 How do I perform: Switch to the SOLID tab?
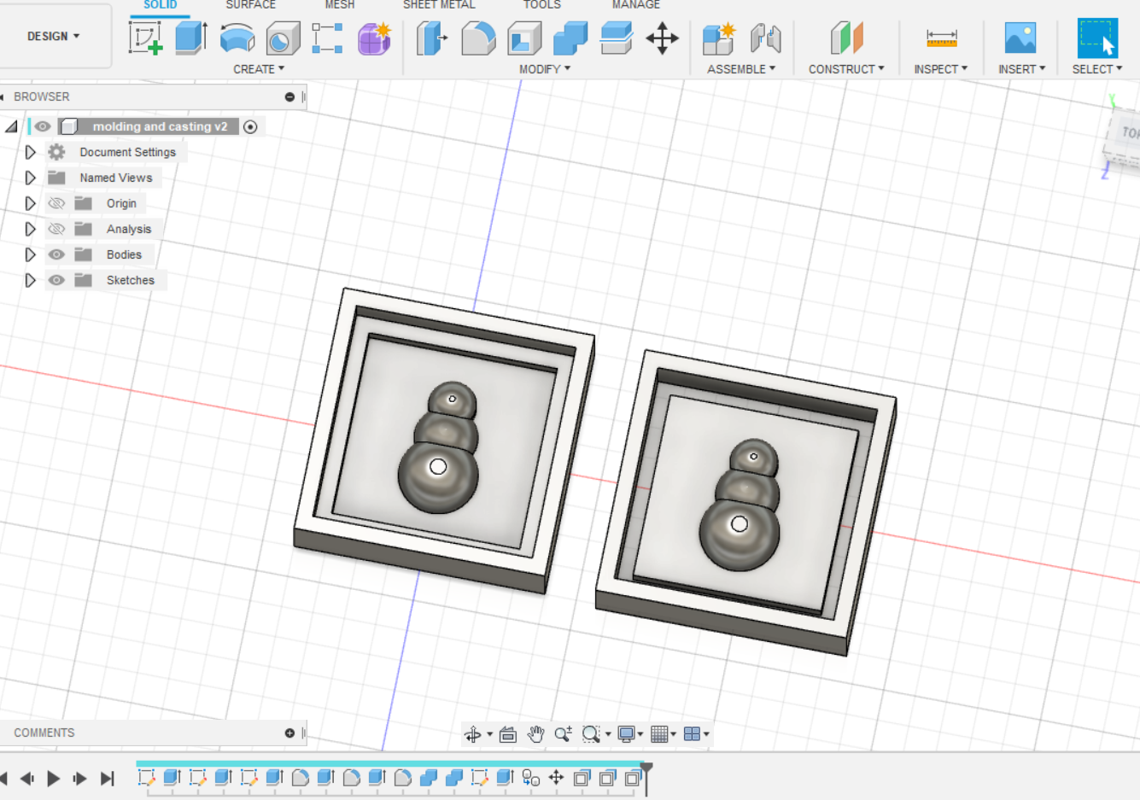pos(161,5)
